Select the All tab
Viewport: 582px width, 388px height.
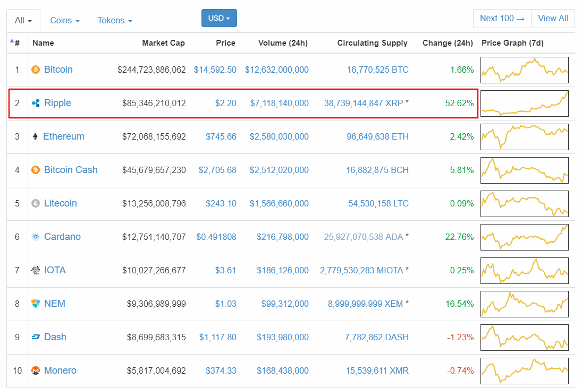coord(23,20)
